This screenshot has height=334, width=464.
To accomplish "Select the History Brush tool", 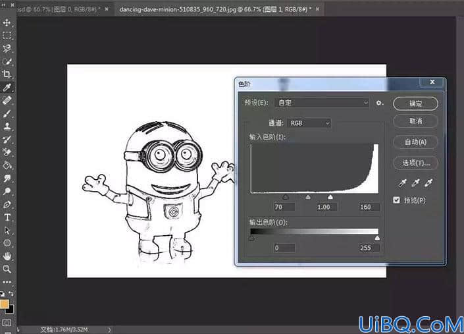I will click(x=7, y=139).
